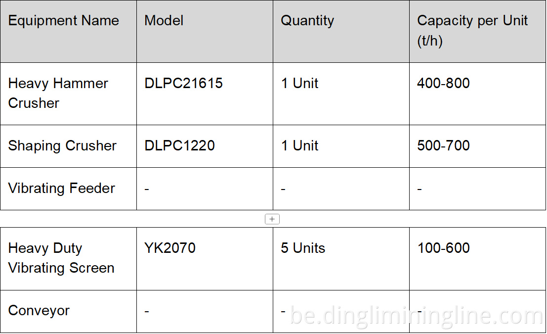
Task: Select the Capacity per Unit header cell
Action: tap(477, 31)
